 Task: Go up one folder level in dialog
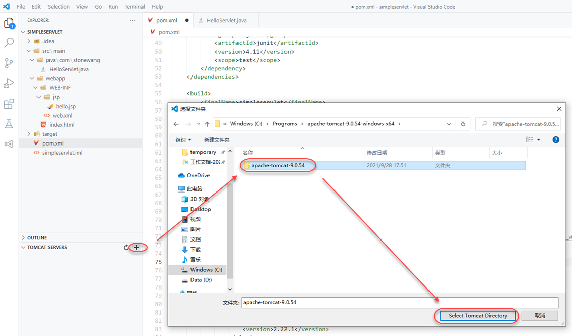click(x=207, y=124)
